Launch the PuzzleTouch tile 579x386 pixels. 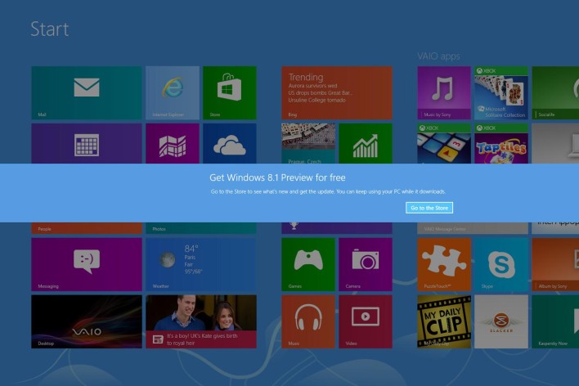click(x=444, y=264)
